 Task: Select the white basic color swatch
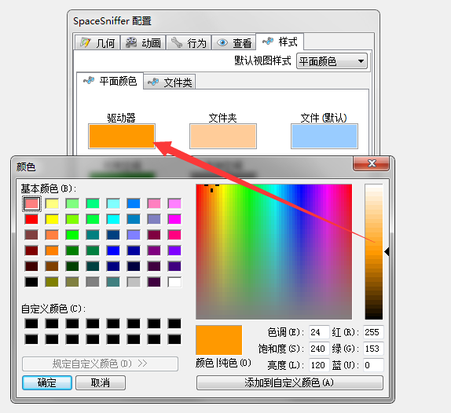coord(174,282)
